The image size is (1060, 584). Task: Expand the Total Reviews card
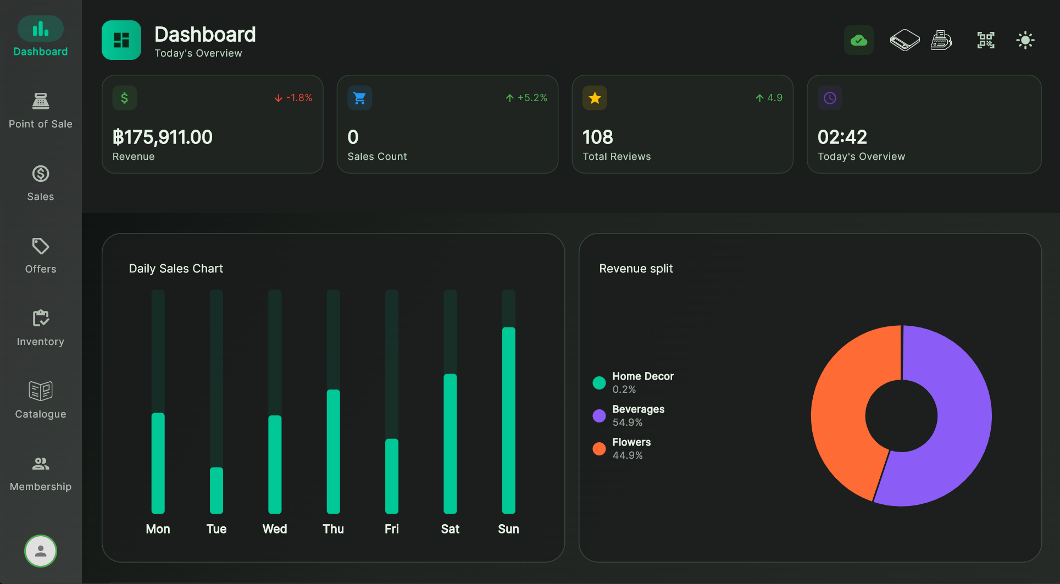tap(682, 124)
